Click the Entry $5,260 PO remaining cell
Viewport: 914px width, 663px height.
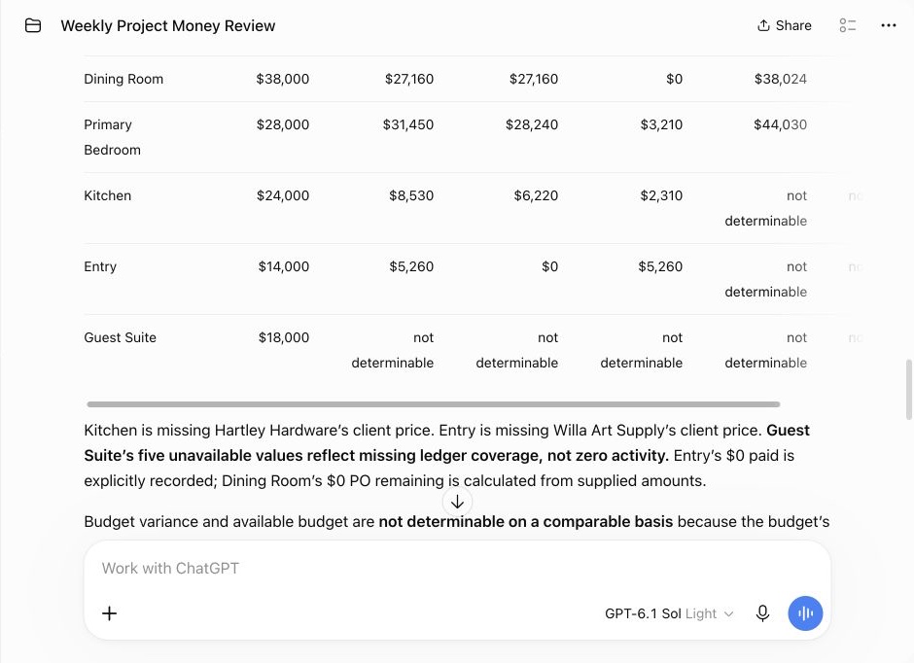coord(660,266)
